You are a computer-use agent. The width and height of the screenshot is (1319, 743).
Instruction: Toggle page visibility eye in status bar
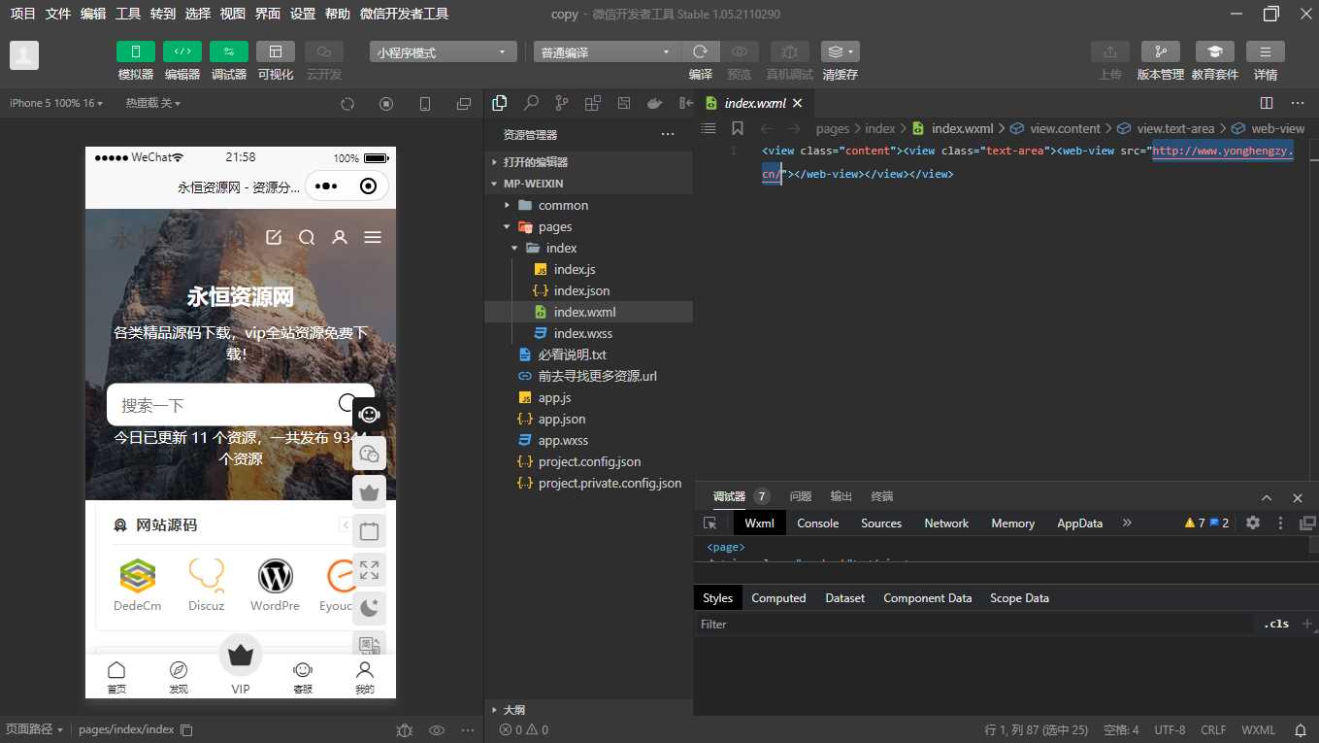click(436, 729)
